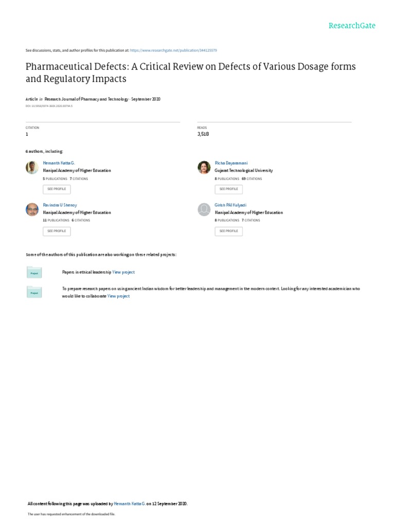Click project icon beside Indian wisdom project
Viewport: 395px width, 527px height.
point(34,292)
